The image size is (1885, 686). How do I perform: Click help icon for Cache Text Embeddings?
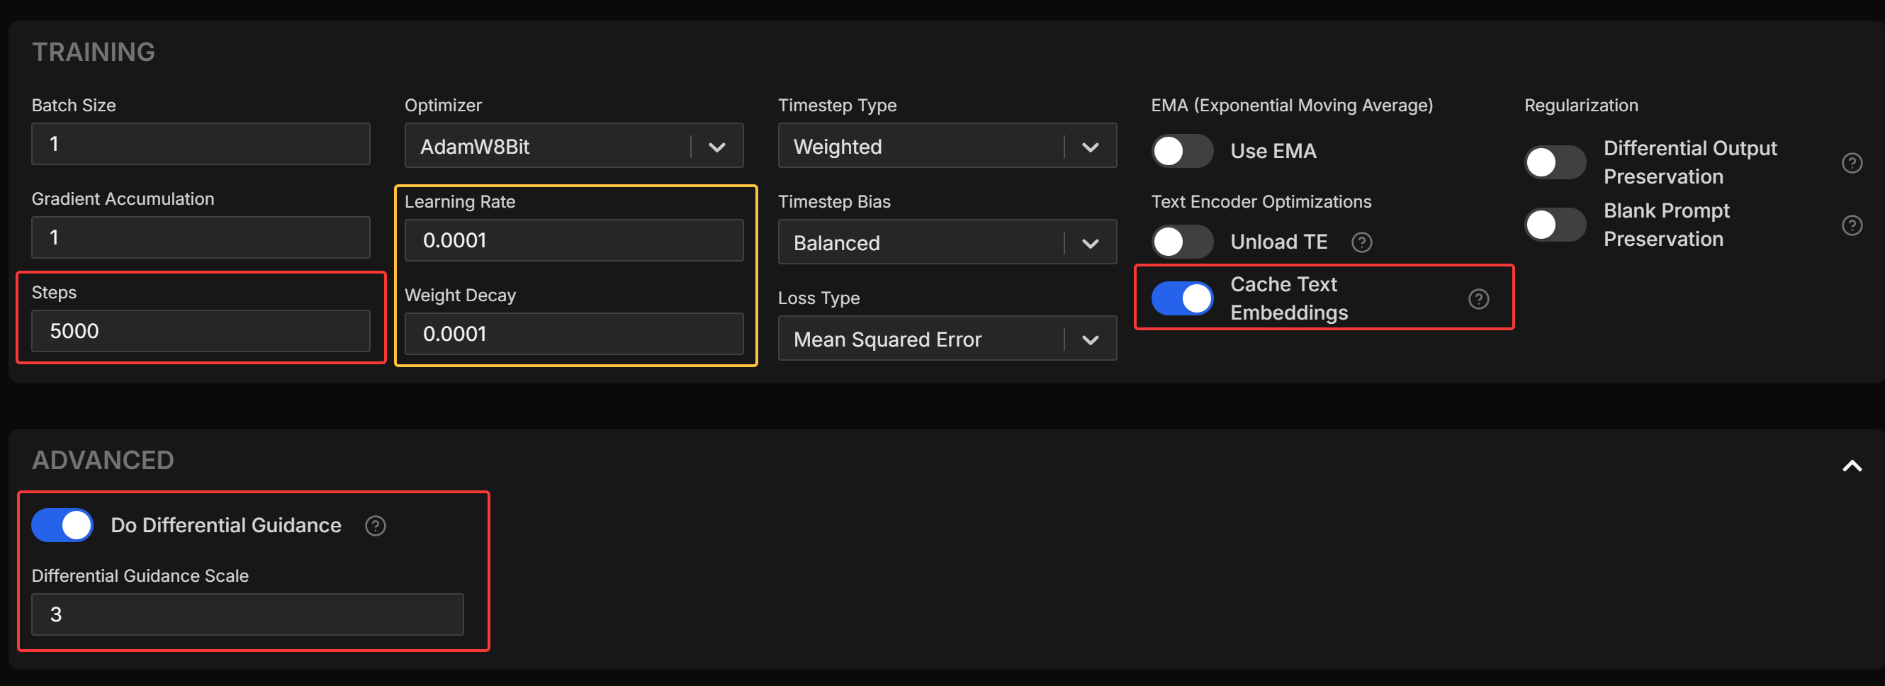(x=1478, y=298)
